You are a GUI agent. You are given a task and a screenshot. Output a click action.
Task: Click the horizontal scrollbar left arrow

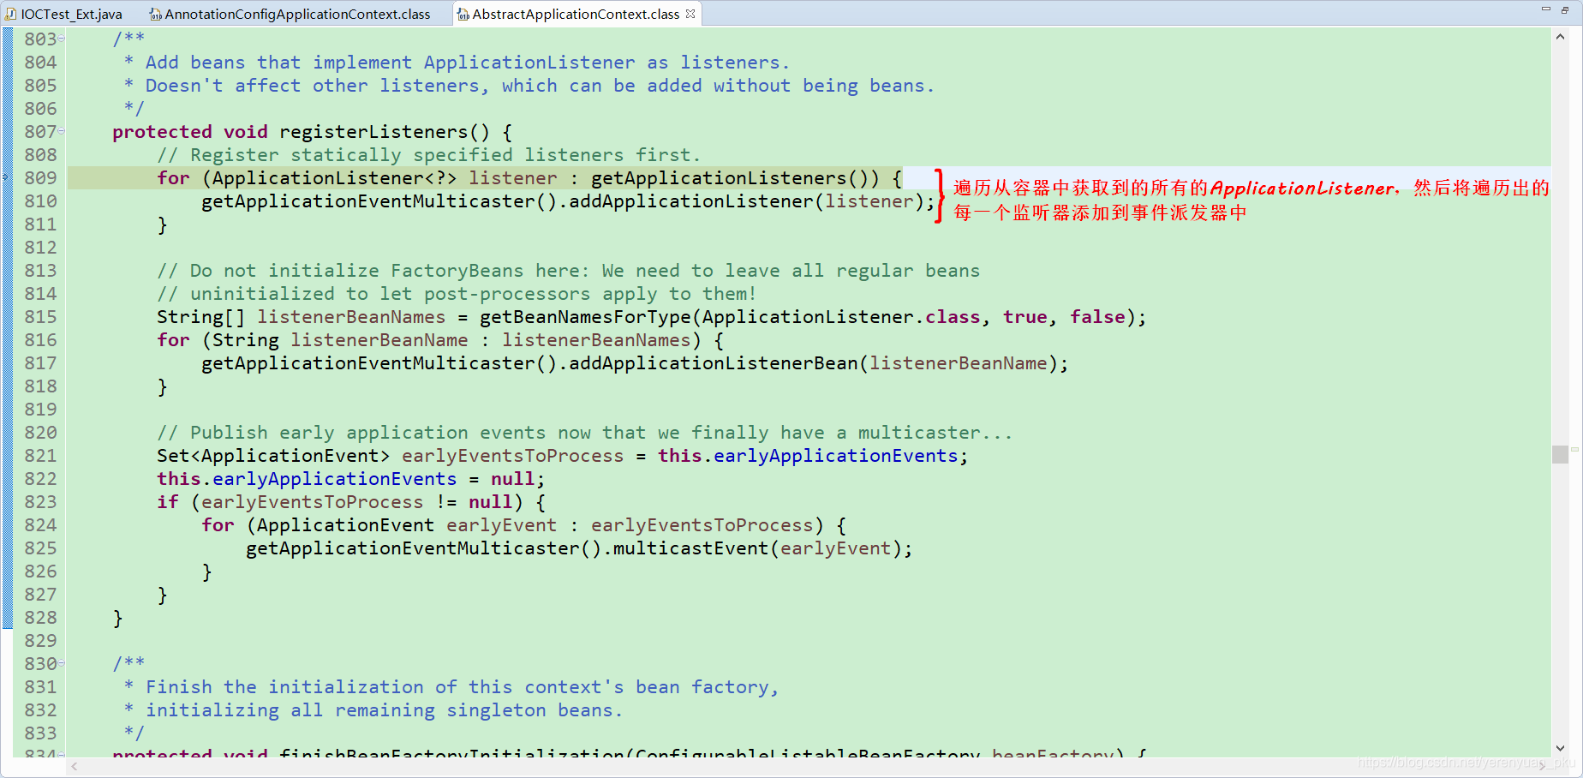tap(75, 766)
